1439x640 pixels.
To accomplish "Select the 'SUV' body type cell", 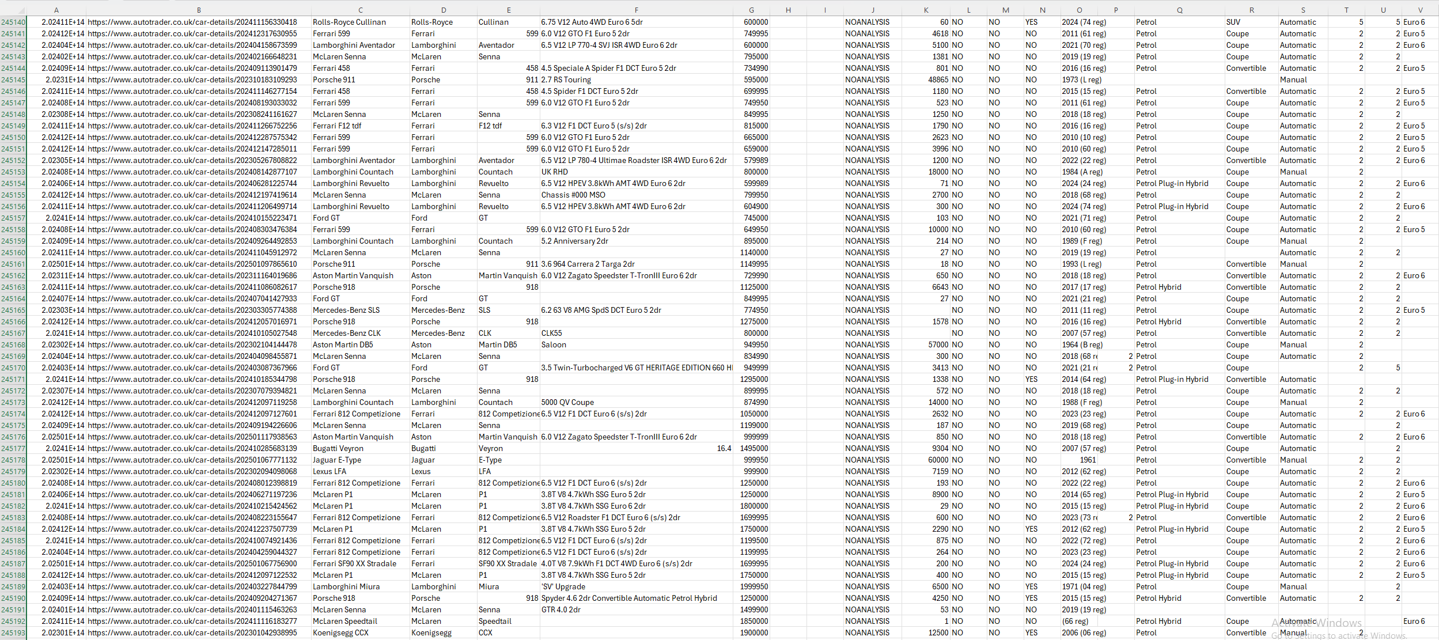I will (x=1233, y=22).
